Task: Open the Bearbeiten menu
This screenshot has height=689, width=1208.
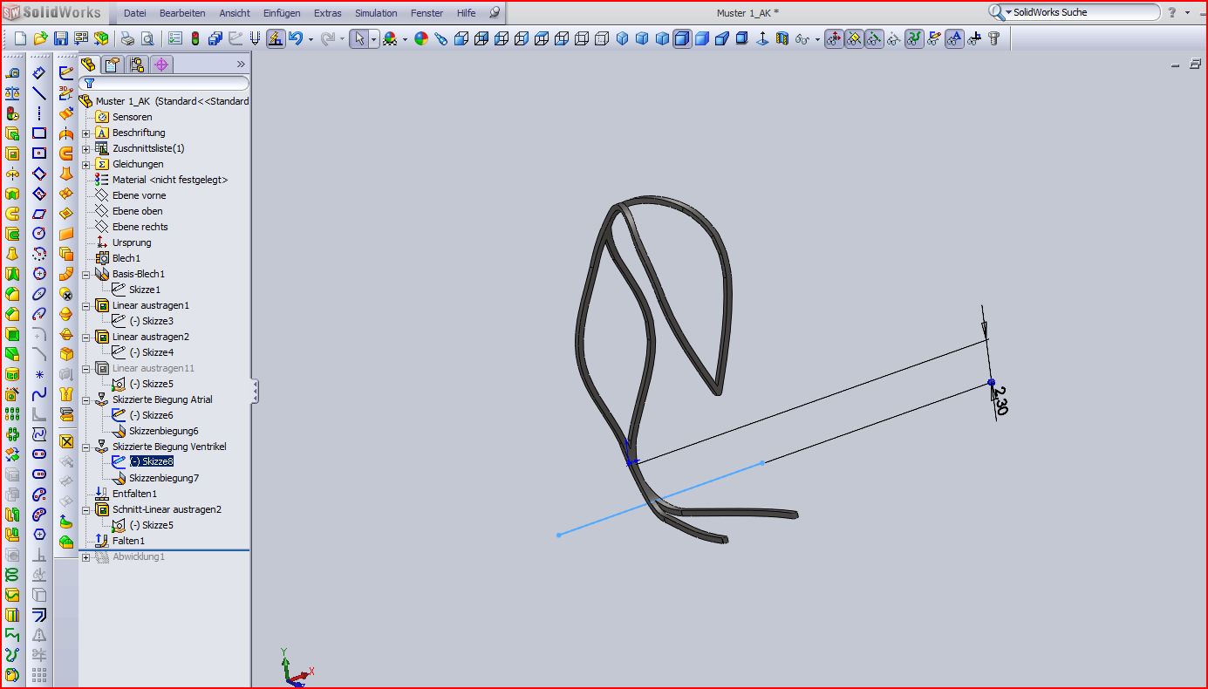Action: [182, 13]
